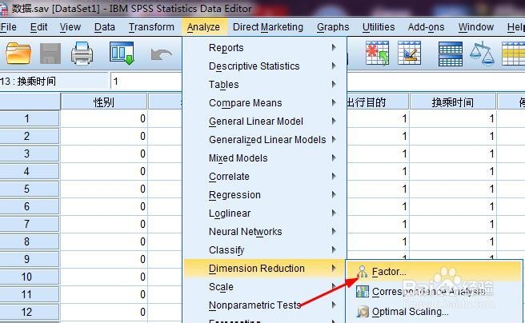Screen dimensions: 525x323
Task: Open the File menu
Action: (x=8, y=26)
